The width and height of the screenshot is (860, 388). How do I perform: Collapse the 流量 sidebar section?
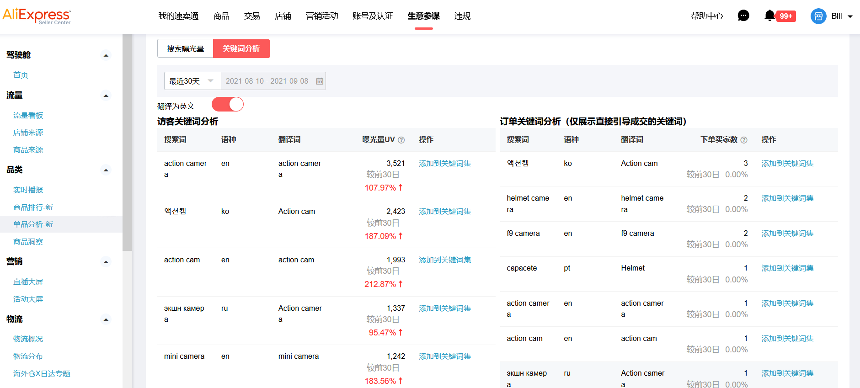click(106, 96)
